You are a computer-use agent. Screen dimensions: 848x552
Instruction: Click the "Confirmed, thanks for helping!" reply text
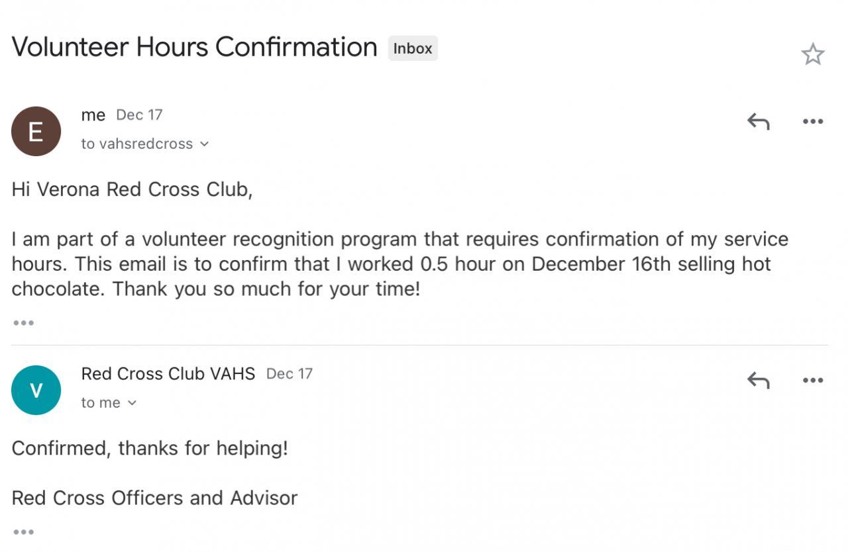tap(150, 448)
